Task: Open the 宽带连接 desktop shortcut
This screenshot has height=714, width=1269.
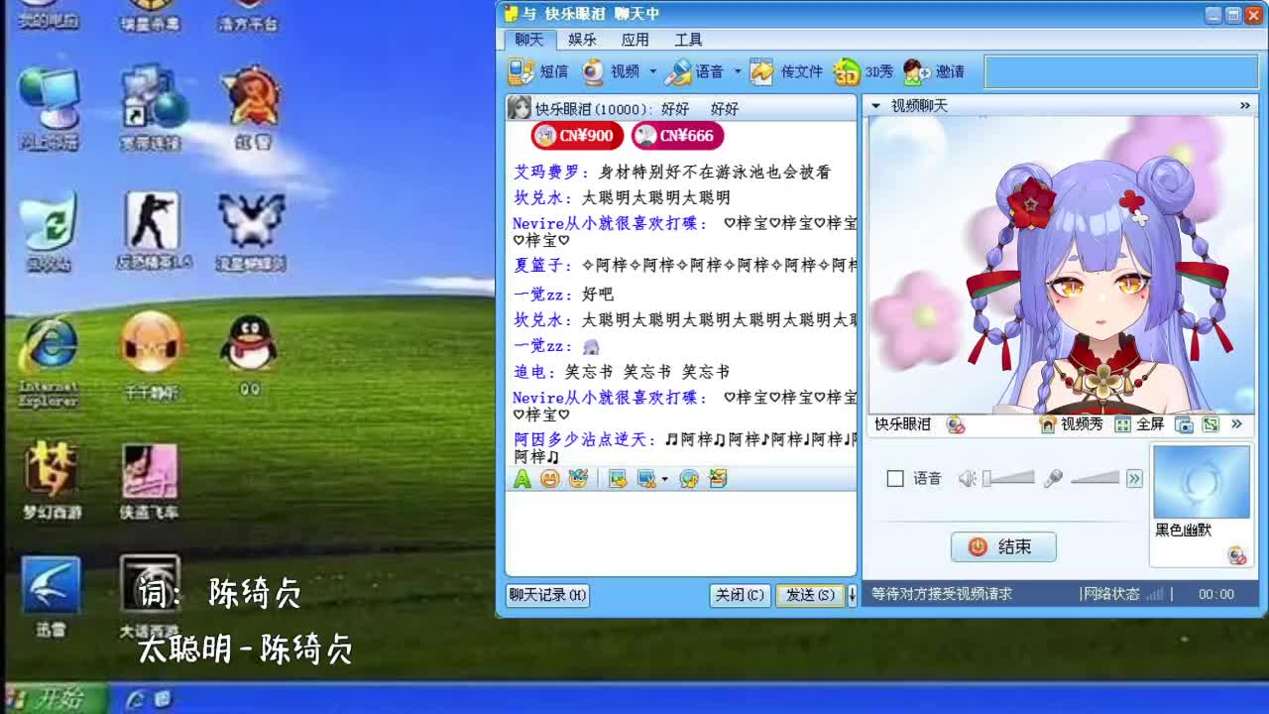Action: coord(151,107)
